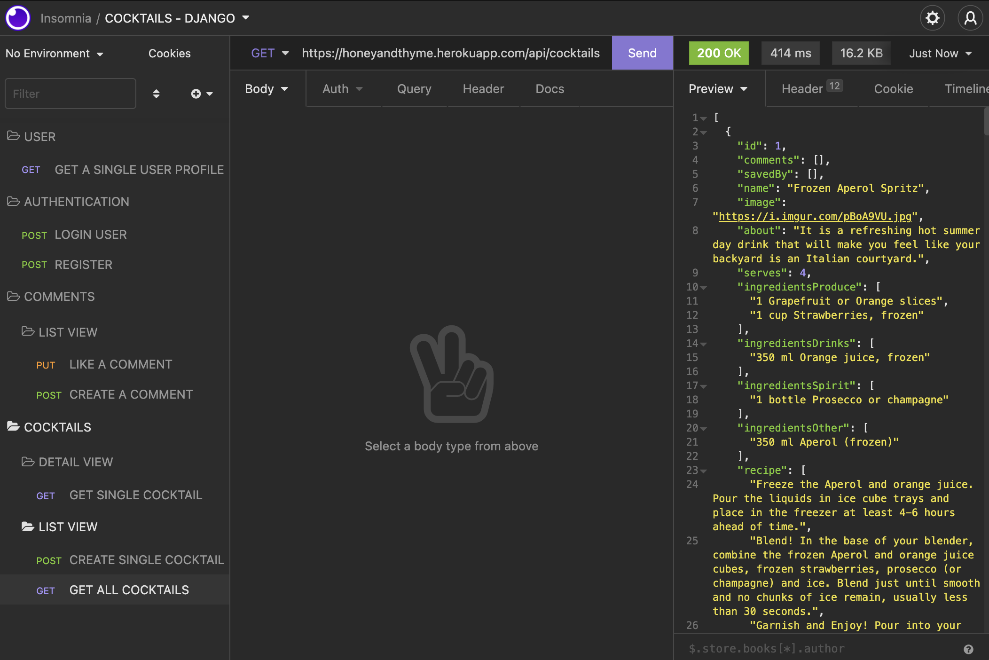Click the user account icon

click(970, 18)
